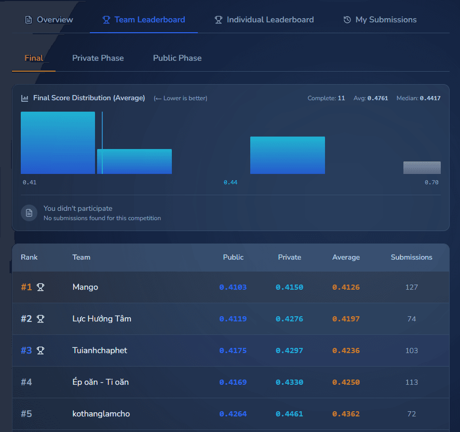Click the Individual Leaderboard trophy icon
Image resolution: width=460 pixels, height=432 pixels.
click(219, 20)
